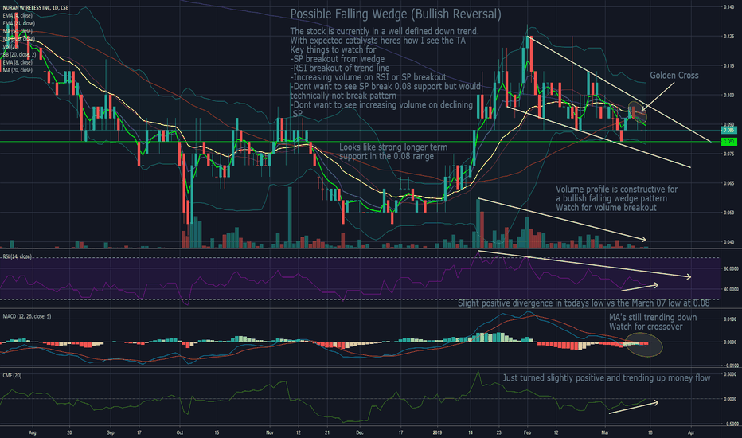Click the 60.0000 RSI scale value
This screenshot has width=742, height=438.
[731, 269]
